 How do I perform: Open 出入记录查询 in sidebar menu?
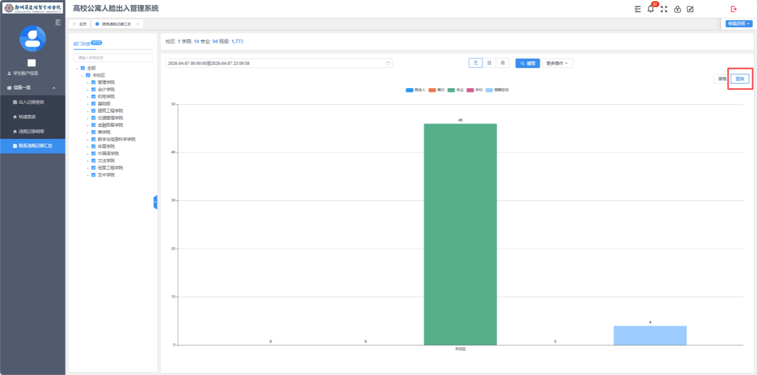(x=32, y=103)
